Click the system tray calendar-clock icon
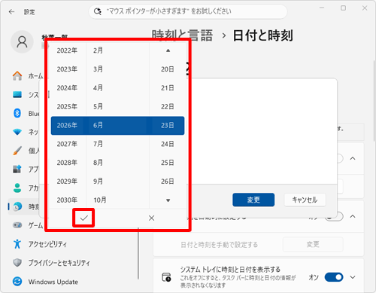The image size is (376, 293). [x=166, y=277]
